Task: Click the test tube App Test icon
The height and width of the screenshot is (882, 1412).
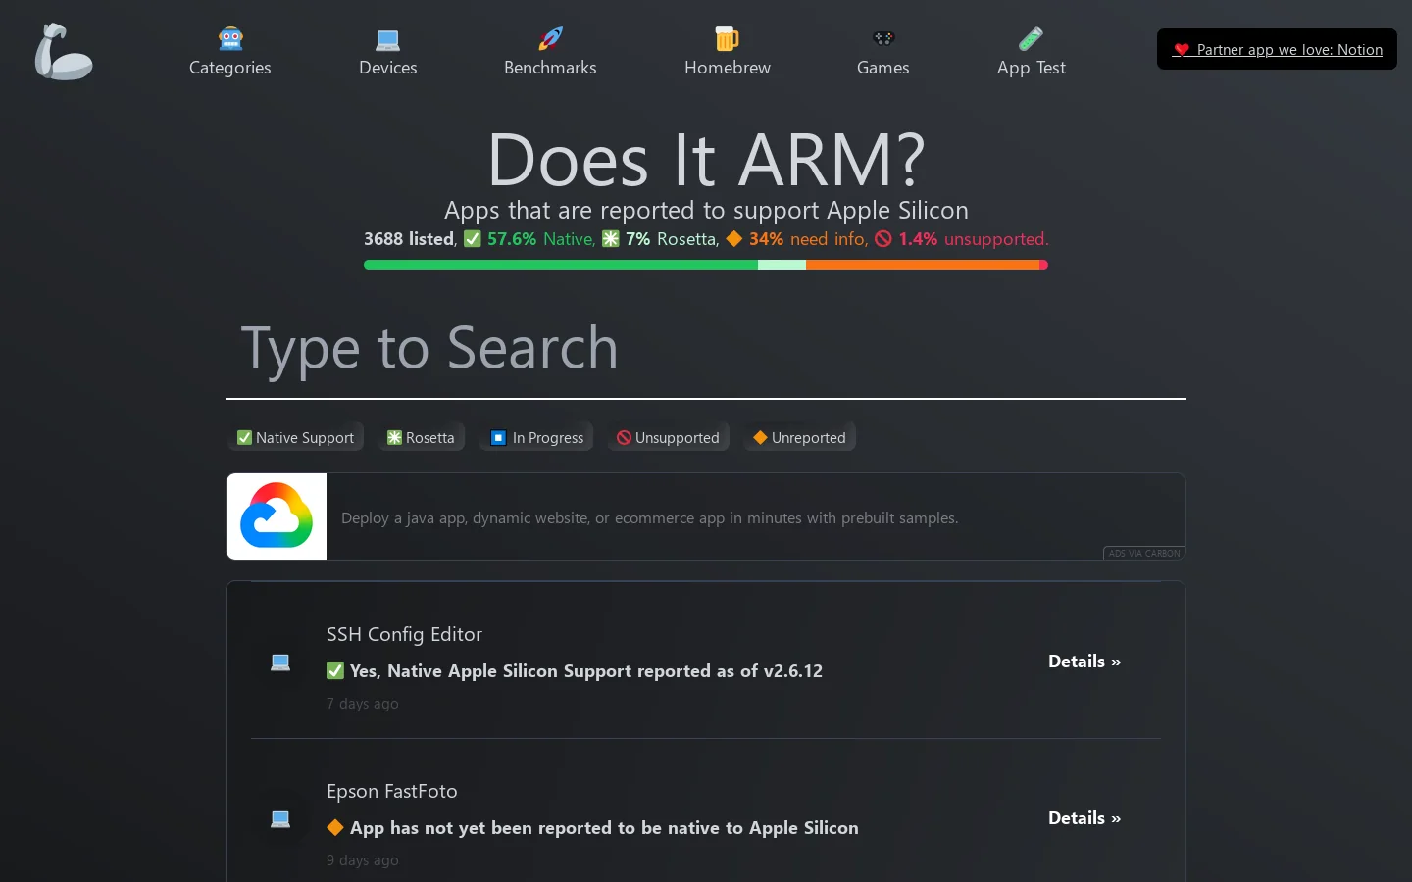Action: (1031, 39)
